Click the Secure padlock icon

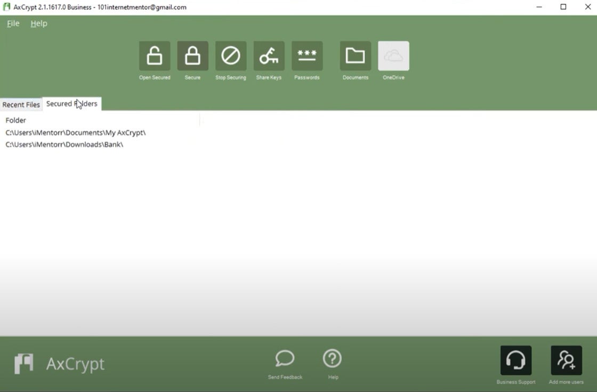[192, 56]
